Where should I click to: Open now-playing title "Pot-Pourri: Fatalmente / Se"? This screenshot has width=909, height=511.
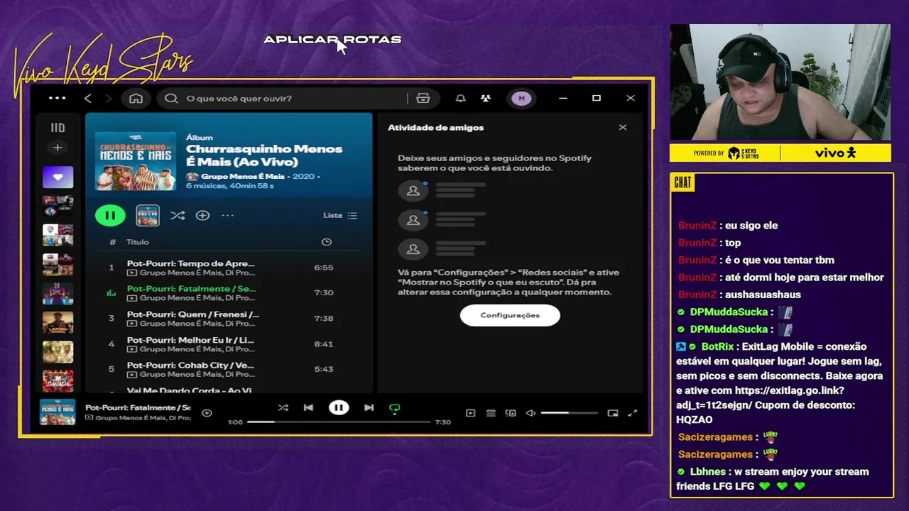pyautogui.click(x=138, y=407)
